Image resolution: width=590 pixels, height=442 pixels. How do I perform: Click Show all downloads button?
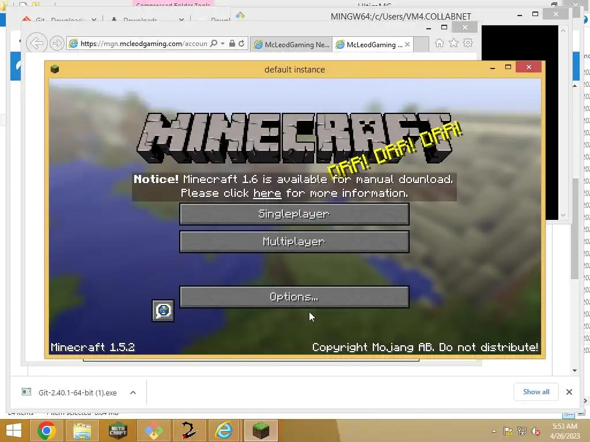536,392
